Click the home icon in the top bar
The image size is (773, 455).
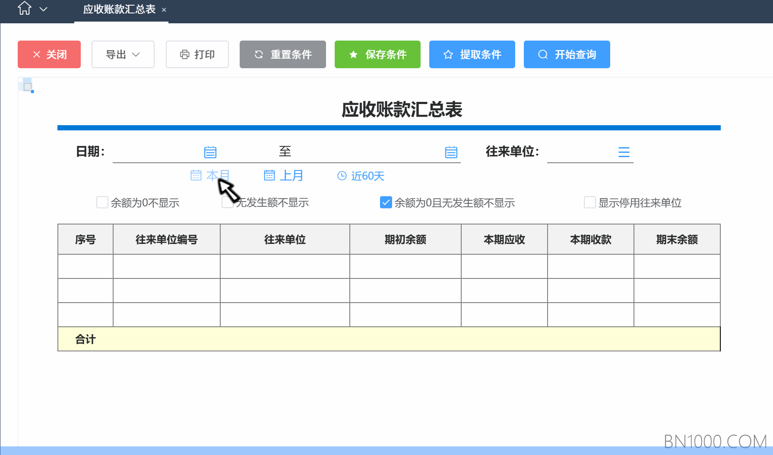25,9
